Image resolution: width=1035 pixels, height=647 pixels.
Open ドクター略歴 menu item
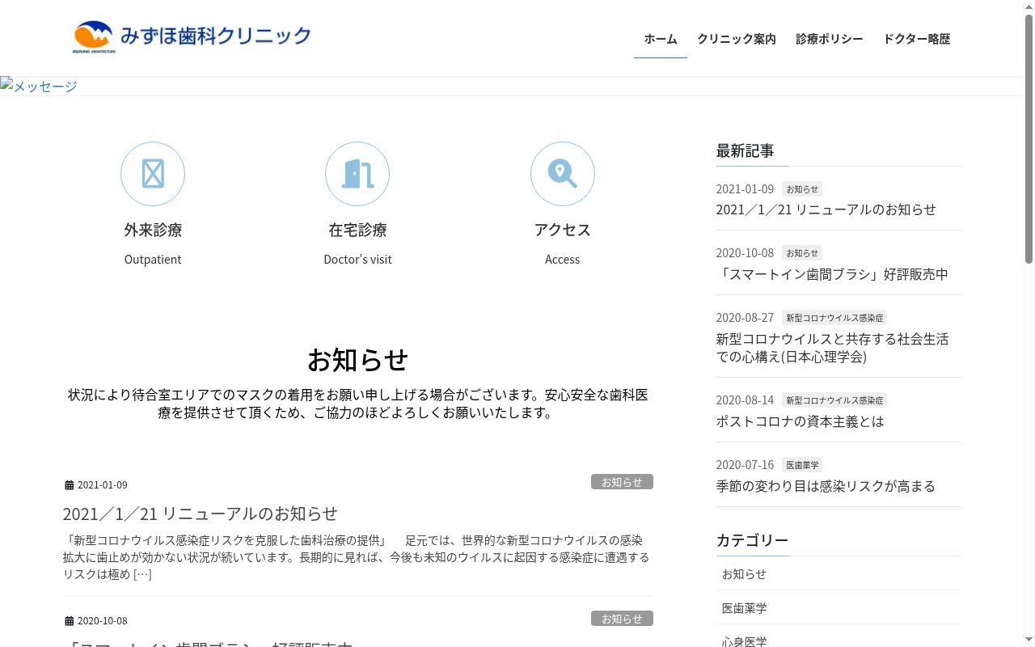(x=917, y=39)
